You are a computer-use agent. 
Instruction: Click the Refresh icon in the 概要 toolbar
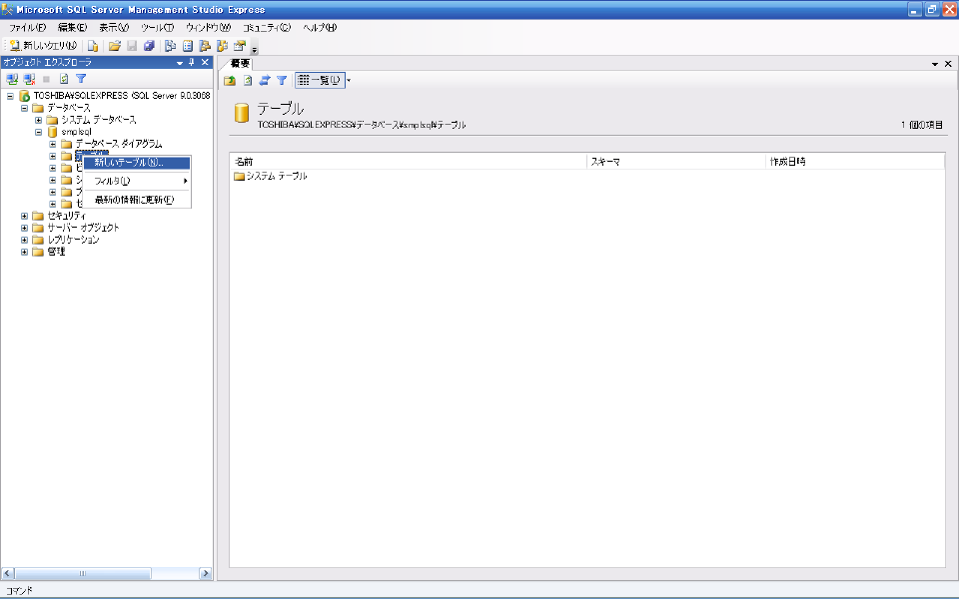248,80
